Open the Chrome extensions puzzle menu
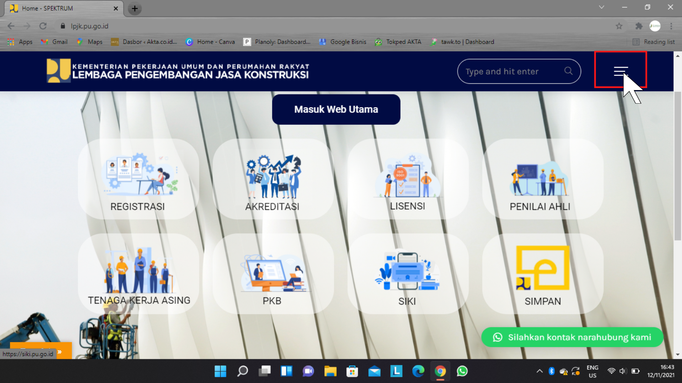This screenshot has width=682, height=383. (x=639, y=26)
